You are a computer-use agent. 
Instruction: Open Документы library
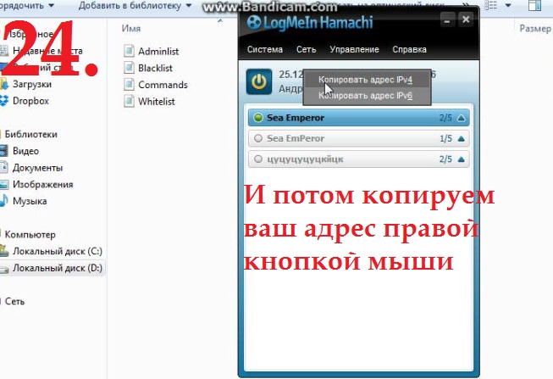point(37,168)
